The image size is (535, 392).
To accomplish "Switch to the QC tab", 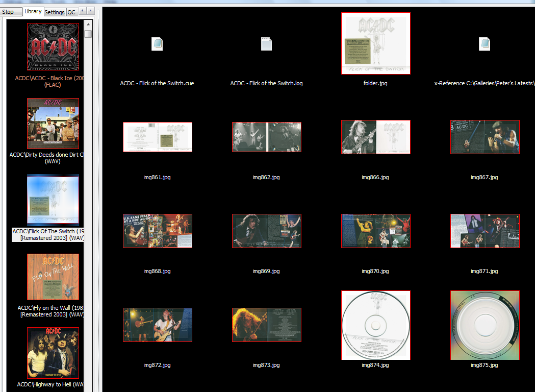I will pos(71,12).
